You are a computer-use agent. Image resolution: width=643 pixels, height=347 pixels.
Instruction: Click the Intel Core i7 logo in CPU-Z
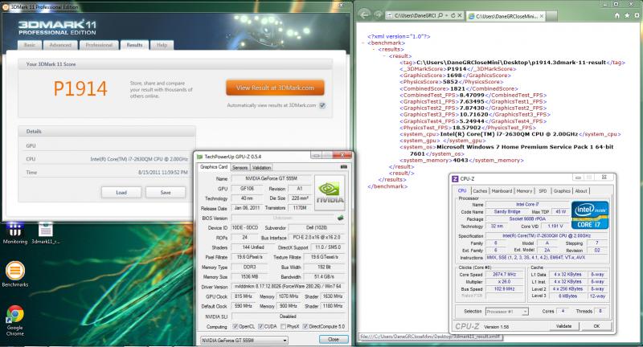coord(590,214)
